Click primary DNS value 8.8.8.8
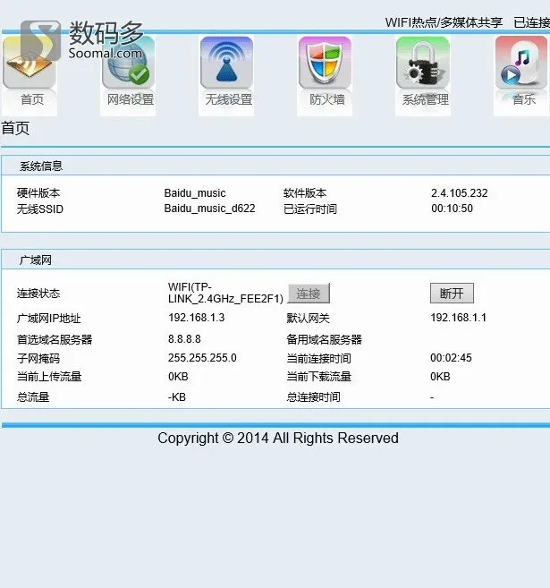 184,339
